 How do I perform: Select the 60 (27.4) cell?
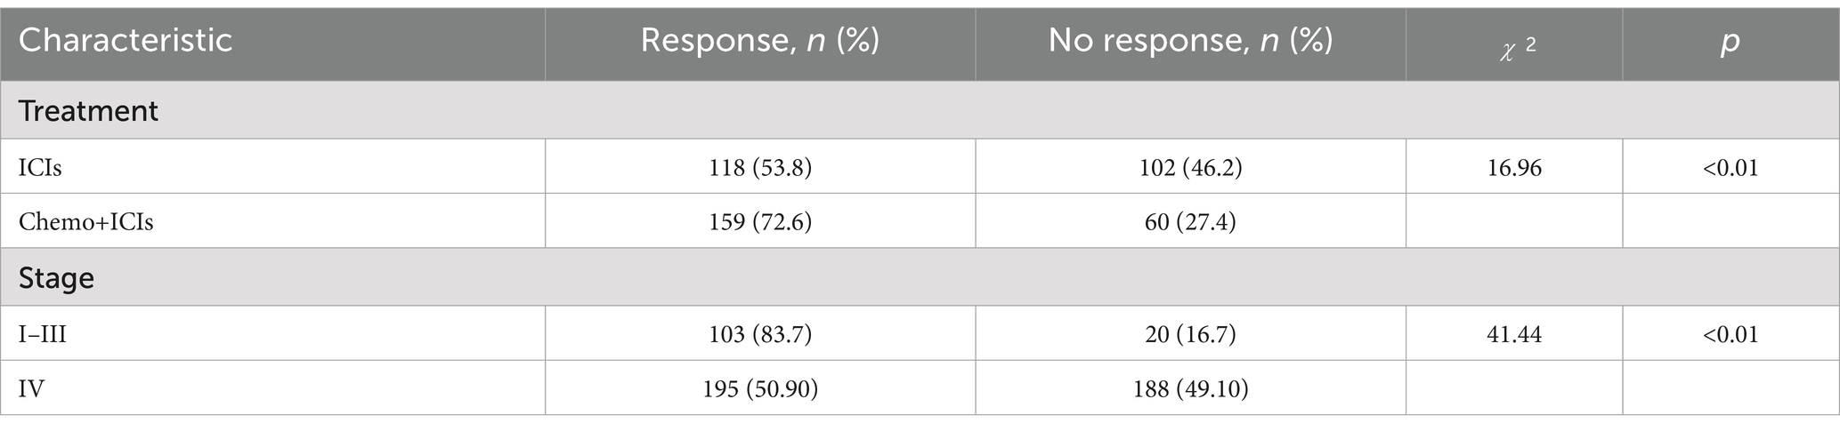1190,221
